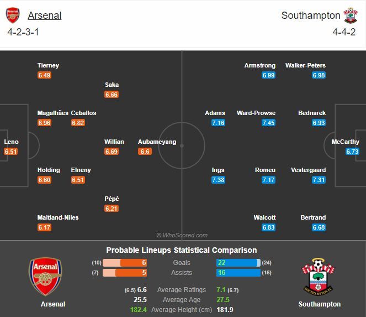Open the Arsenal team link in header
The width and height of the screenshot is (366, 317).
coord(44,15)
